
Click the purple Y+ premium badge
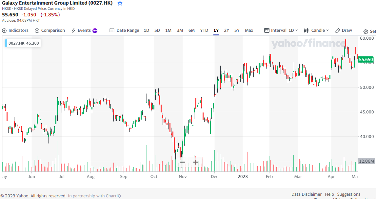(95, 30)
